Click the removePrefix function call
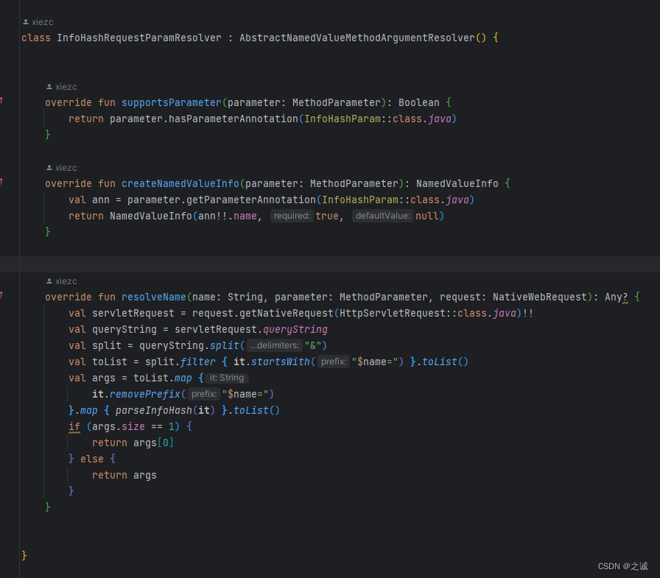The height and width of the screenshot is (578, 660). [x=145, y=394]
